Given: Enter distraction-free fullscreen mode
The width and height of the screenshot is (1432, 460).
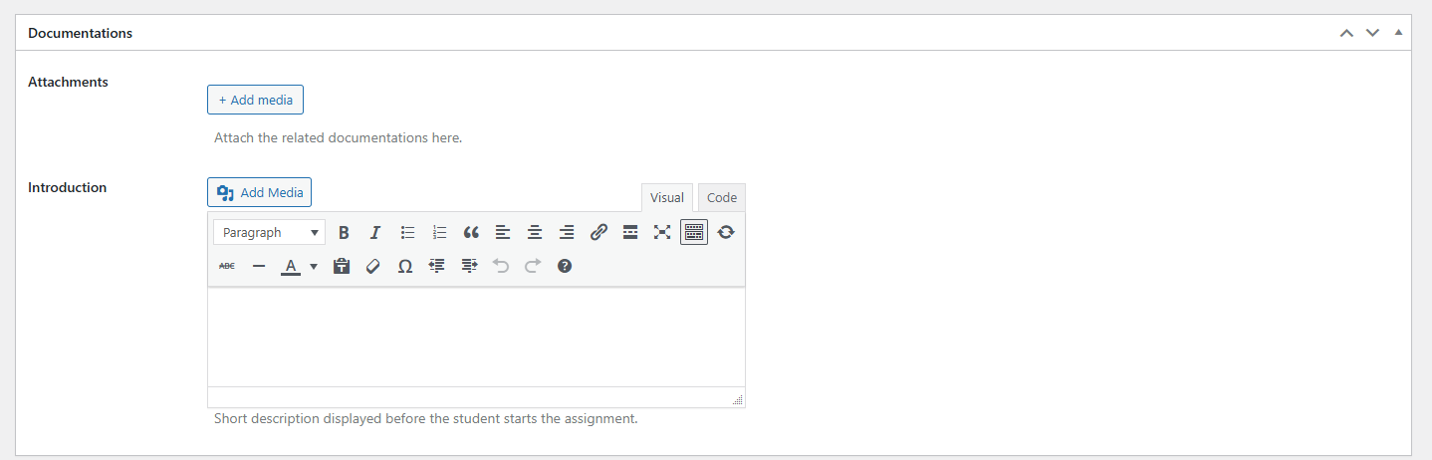Looking at the screenshot, I should click(x=662, y=232).
